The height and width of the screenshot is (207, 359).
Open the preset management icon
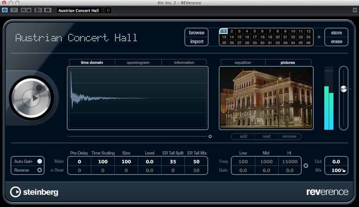pos(47,10)
